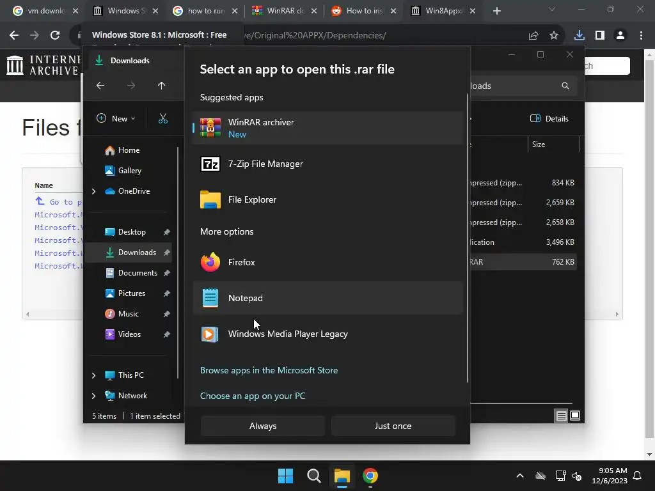Viewport: 655px width, 491px height.
Task: Go back in Chrome
Action: 14,36
